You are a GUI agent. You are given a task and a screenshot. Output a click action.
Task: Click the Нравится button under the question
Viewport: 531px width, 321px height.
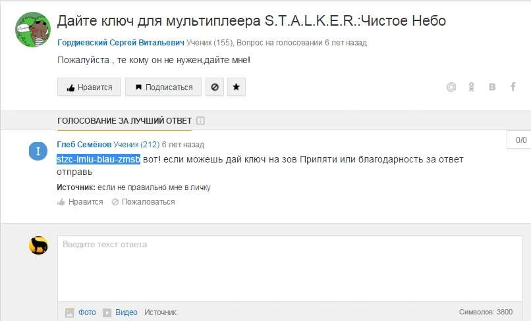89,87
